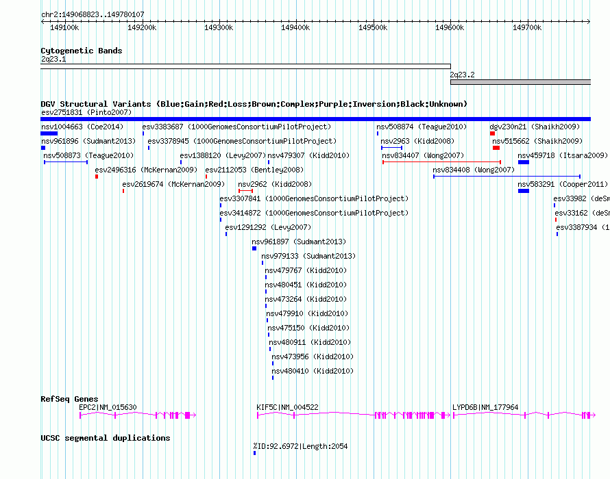Open EPC2|NM_015630 gene label
Image resolution: width=610 pixels, height=479 pixels.
pos(108,407)
